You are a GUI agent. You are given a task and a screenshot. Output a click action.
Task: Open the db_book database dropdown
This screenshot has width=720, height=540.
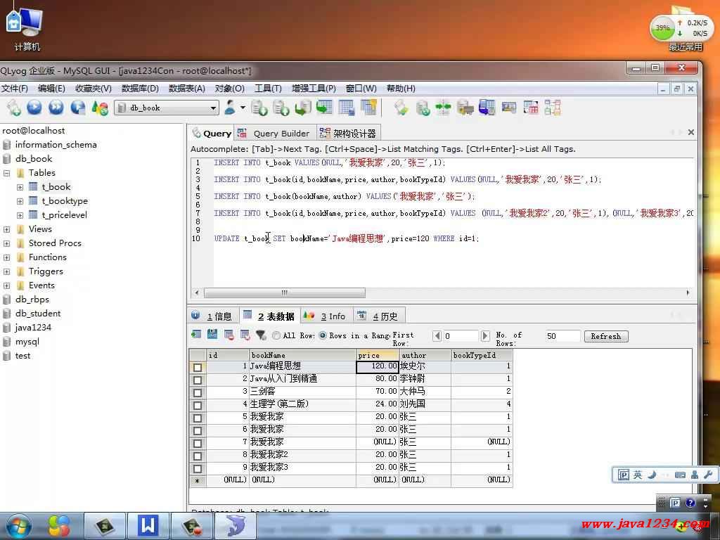click(213, 108)
